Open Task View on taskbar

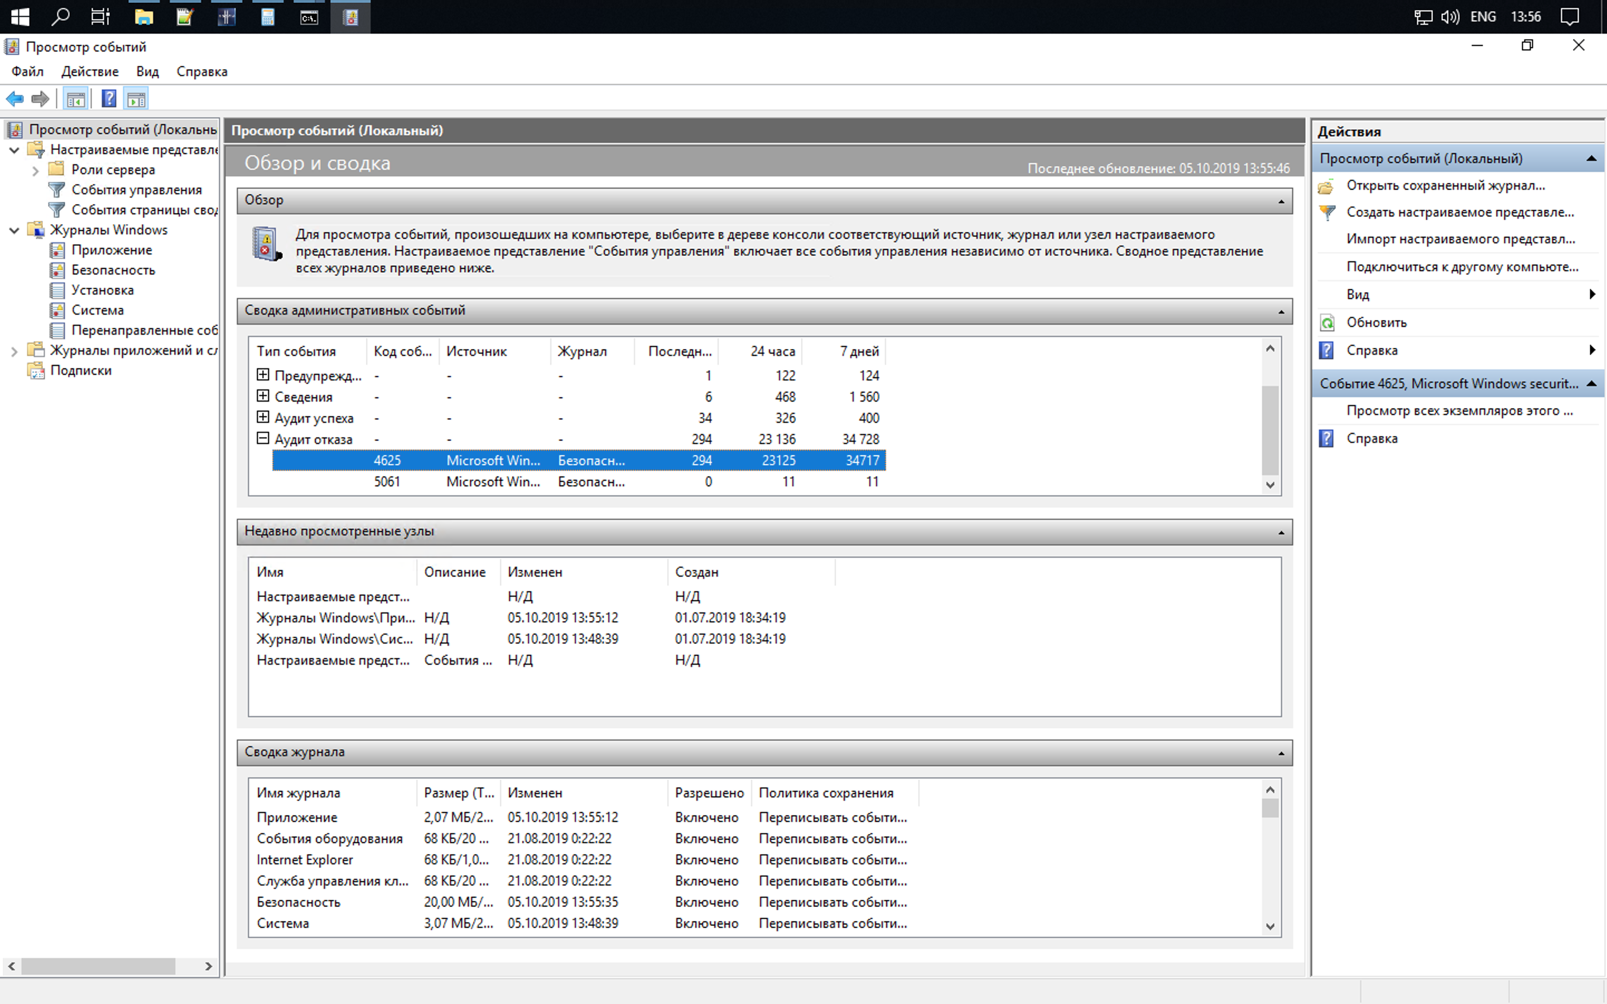pyautogui.click(x=100, y=17)
